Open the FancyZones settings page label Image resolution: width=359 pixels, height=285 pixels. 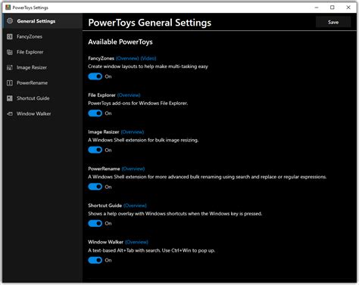click(30, 36)
